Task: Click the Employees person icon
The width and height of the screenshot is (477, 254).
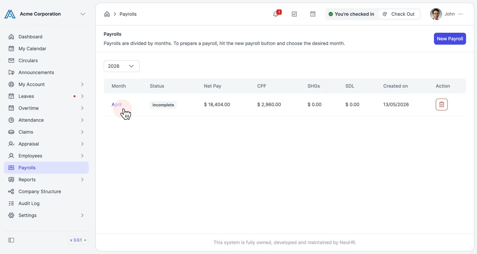Action: (x=11, y=156)
